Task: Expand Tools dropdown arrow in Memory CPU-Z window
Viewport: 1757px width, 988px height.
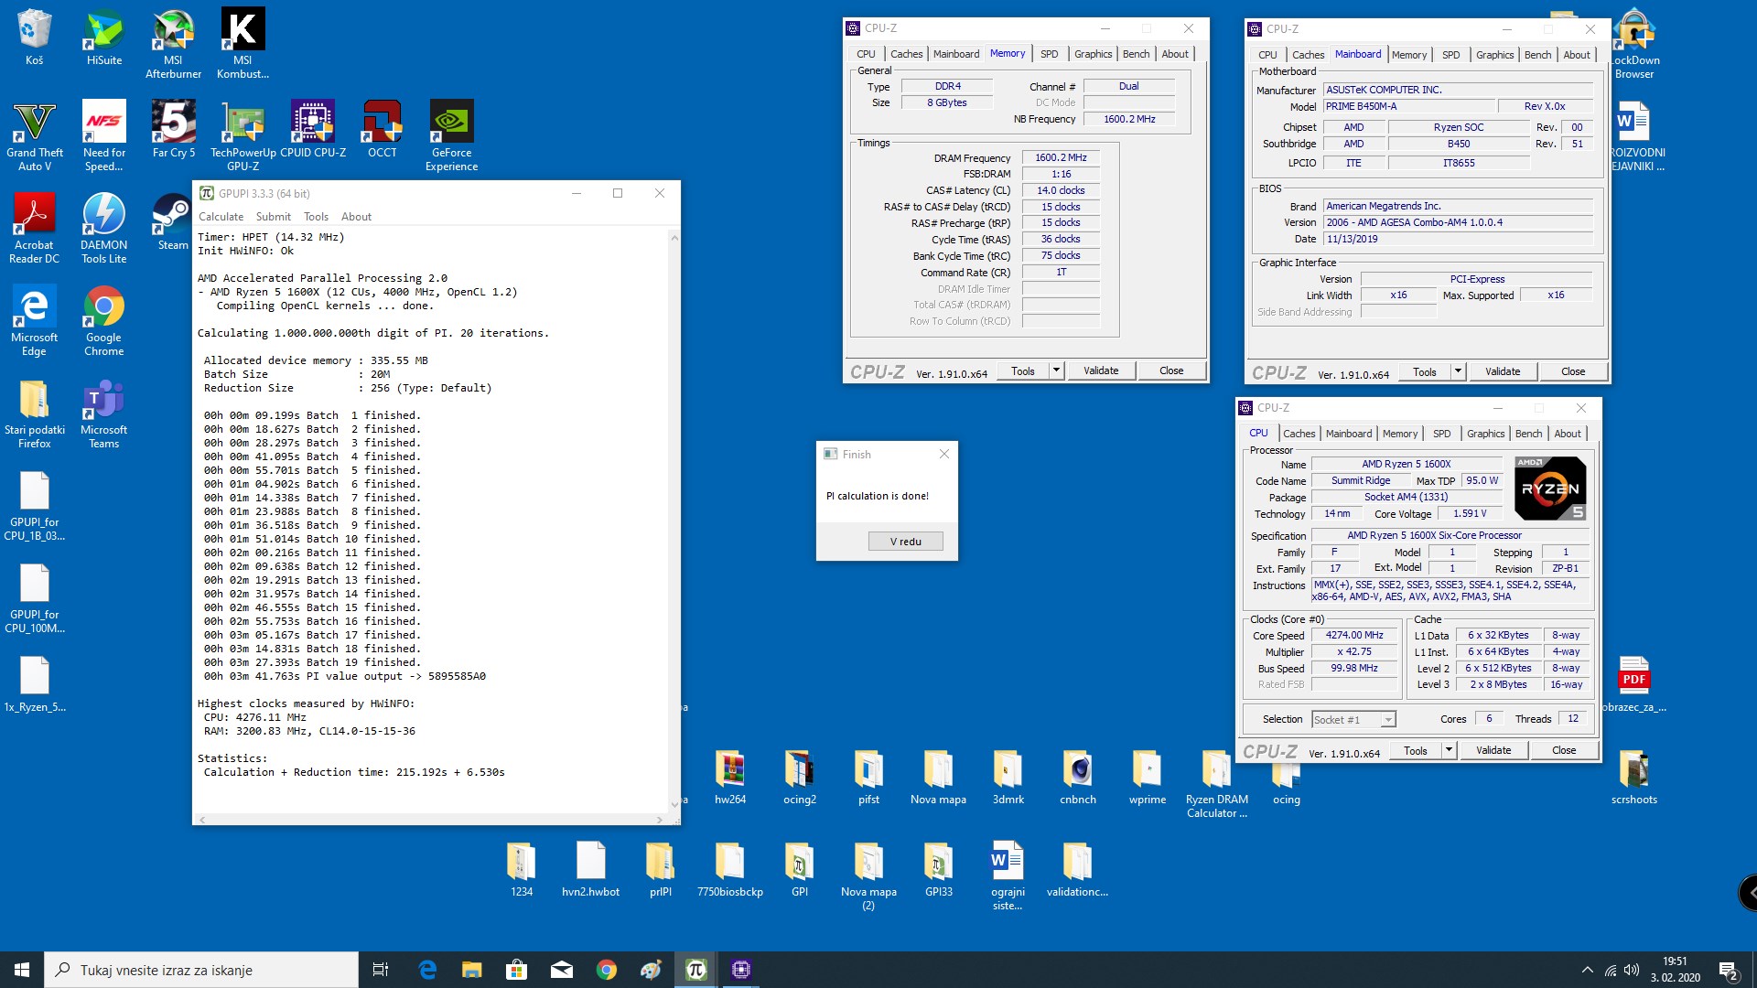Action: [1056, 370]
